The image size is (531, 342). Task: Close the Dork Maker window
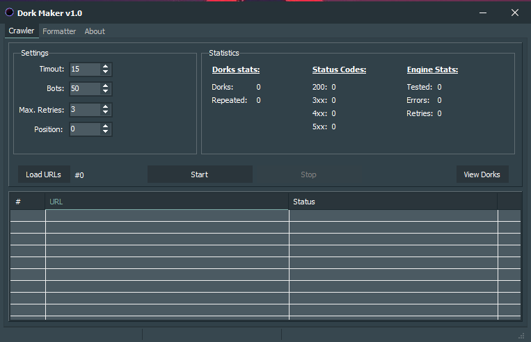point(515,13)
